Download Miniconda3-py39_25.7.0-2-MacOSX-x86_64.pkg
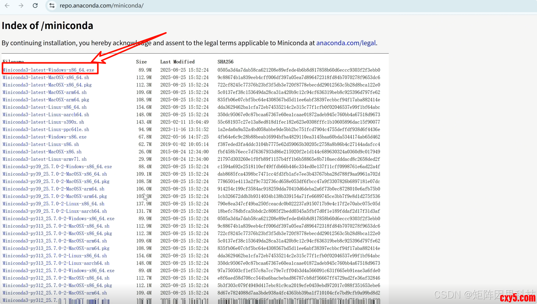 tap(56, 182)
